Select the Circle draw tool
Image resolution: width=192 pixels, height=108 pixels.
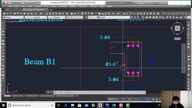(x=3, y=41)
